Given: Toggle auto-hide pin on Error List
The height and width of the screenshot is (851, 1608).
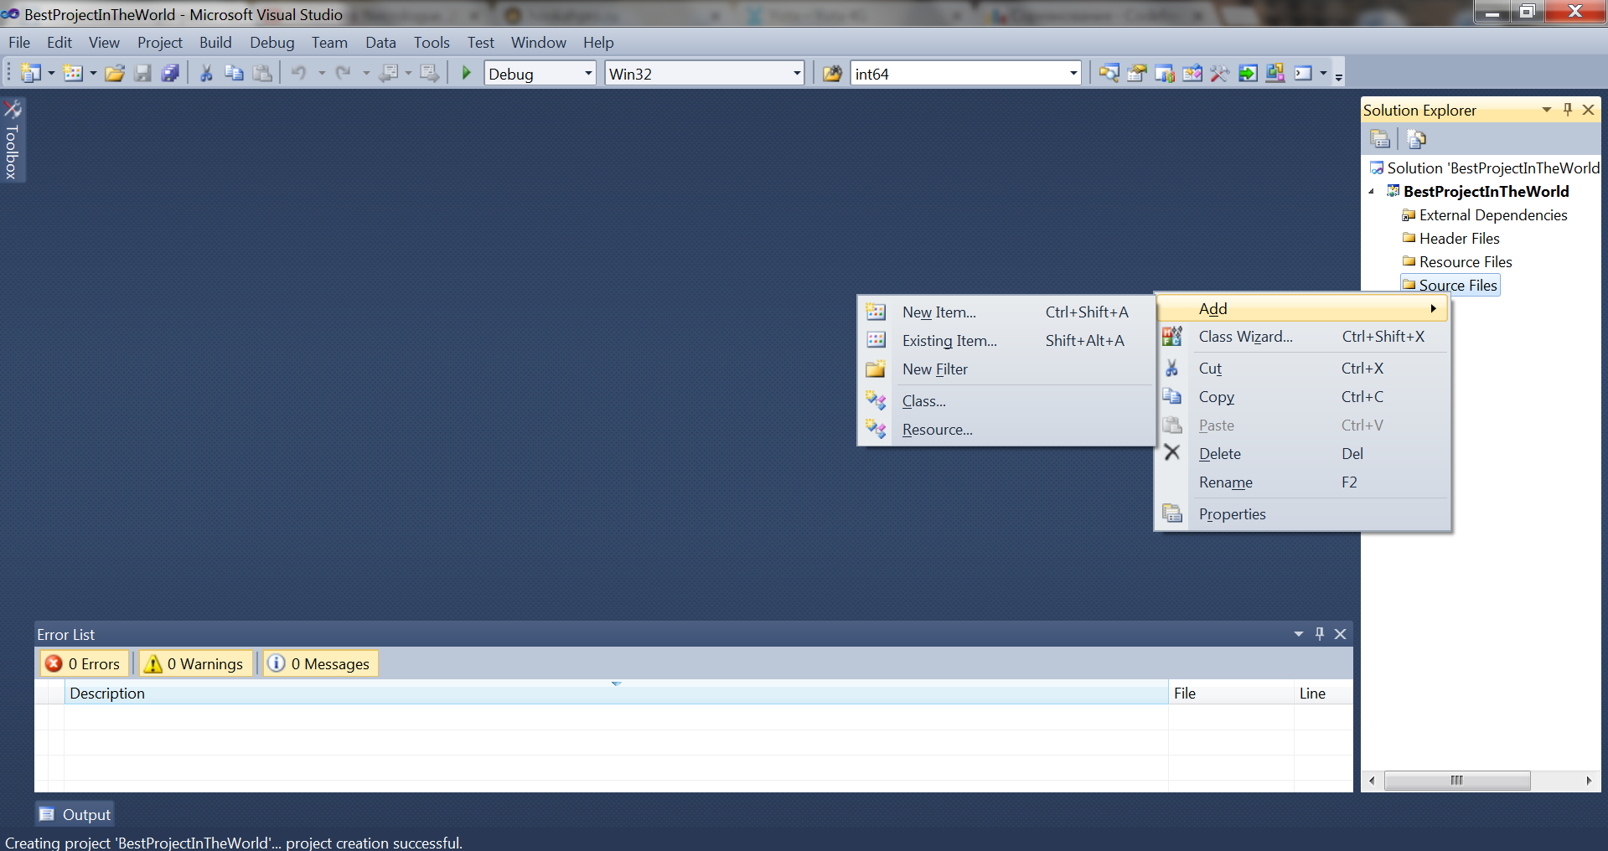Looking at the screenshot, I should [1320, 634].
